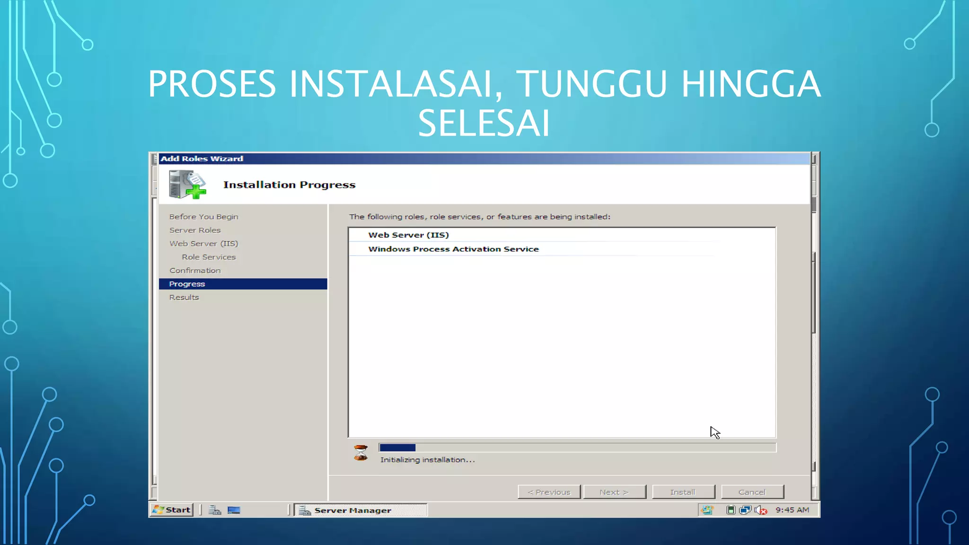Click the Next > button
This screenshot has height=545, width=969.
tap(615, 492)
